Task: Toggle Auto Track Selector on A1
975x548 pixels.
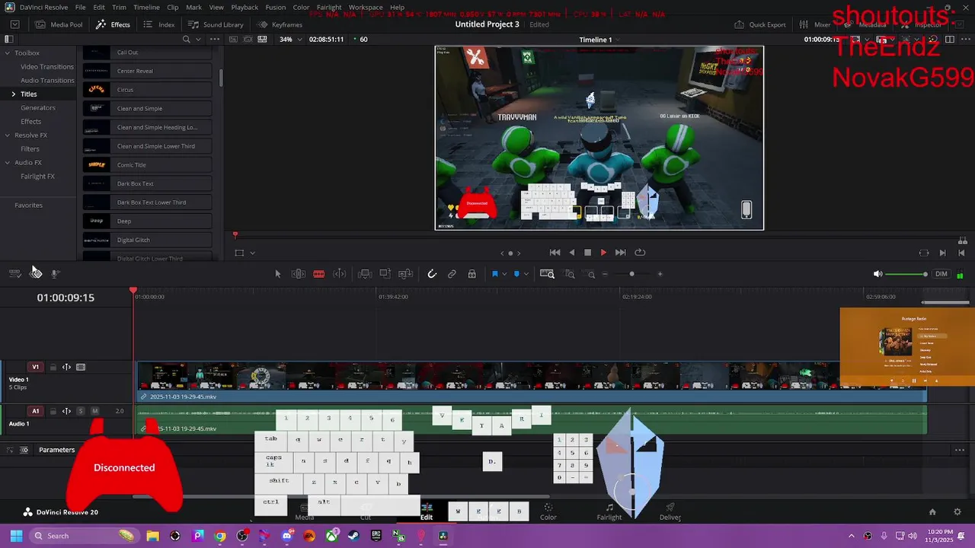Action: [66, 411]
